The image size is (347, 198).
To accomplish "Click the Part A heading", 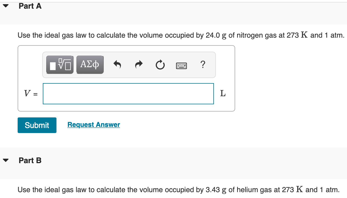I will pyautogui.click(x=30, y=6).
